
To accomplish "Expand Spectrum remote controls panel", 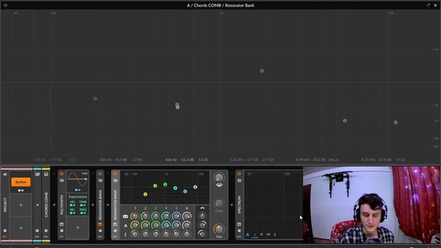I will pos(239,231).
